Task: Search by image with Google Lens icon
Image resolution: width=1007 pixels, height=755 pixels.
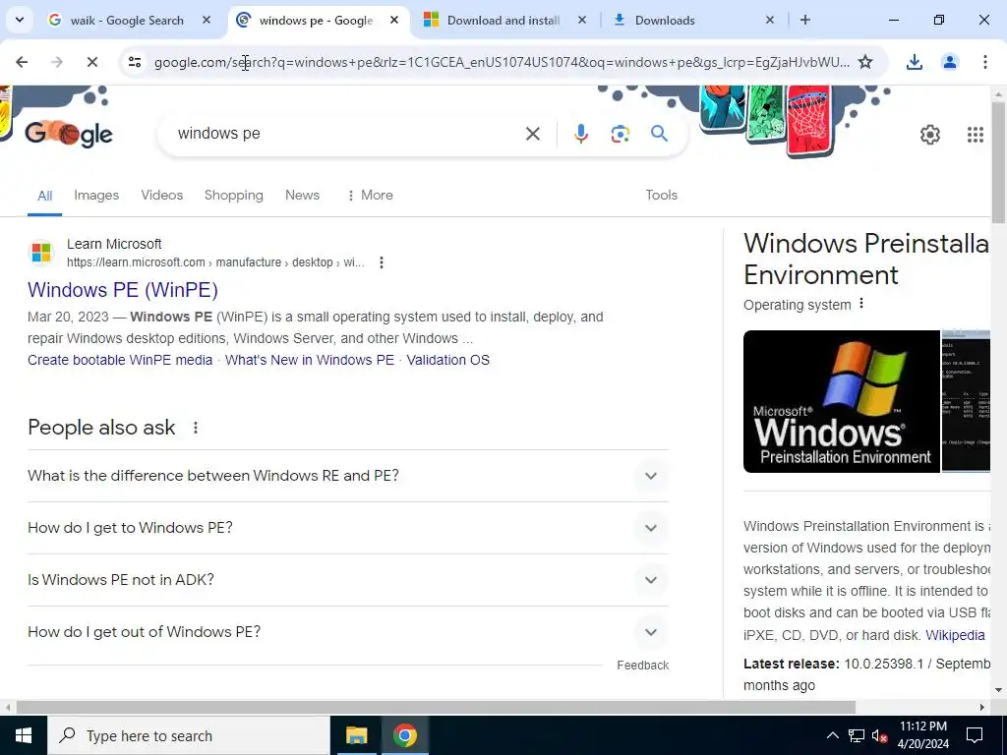Action: click(x=620, y=134)
